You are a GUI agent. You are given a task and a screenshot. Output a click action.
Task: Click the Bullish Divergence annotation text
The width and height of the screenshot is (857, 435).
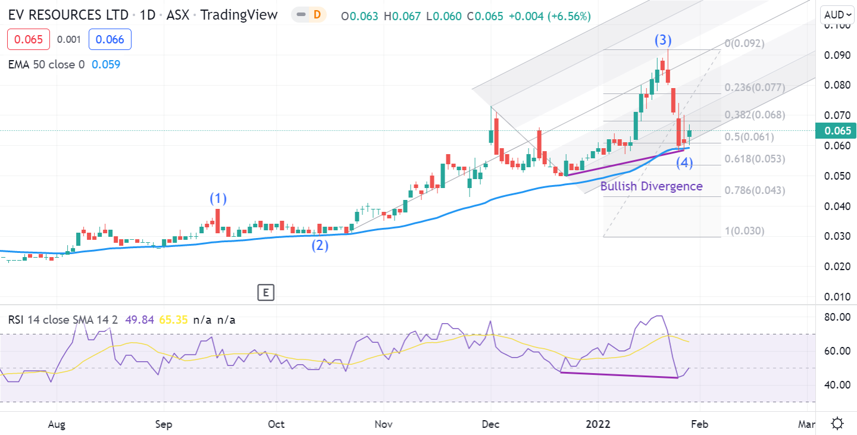pos(651,186)
